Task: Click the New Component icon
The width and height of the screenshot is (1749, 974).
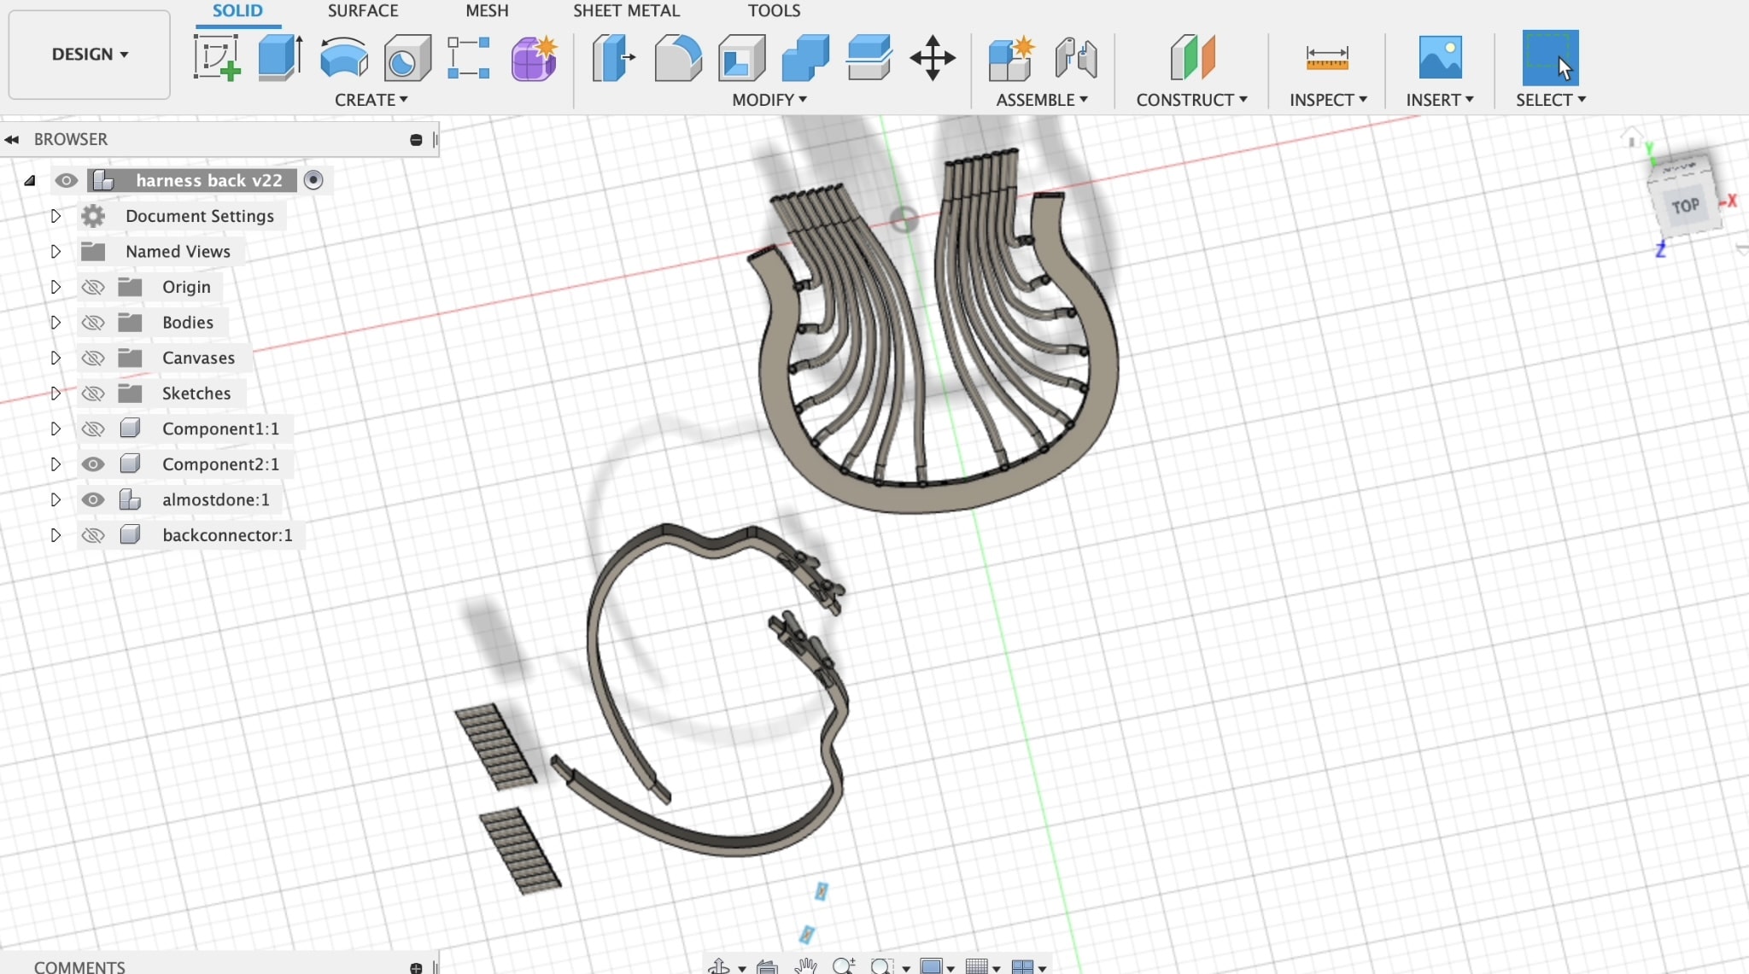Action: click(1011, 58)
